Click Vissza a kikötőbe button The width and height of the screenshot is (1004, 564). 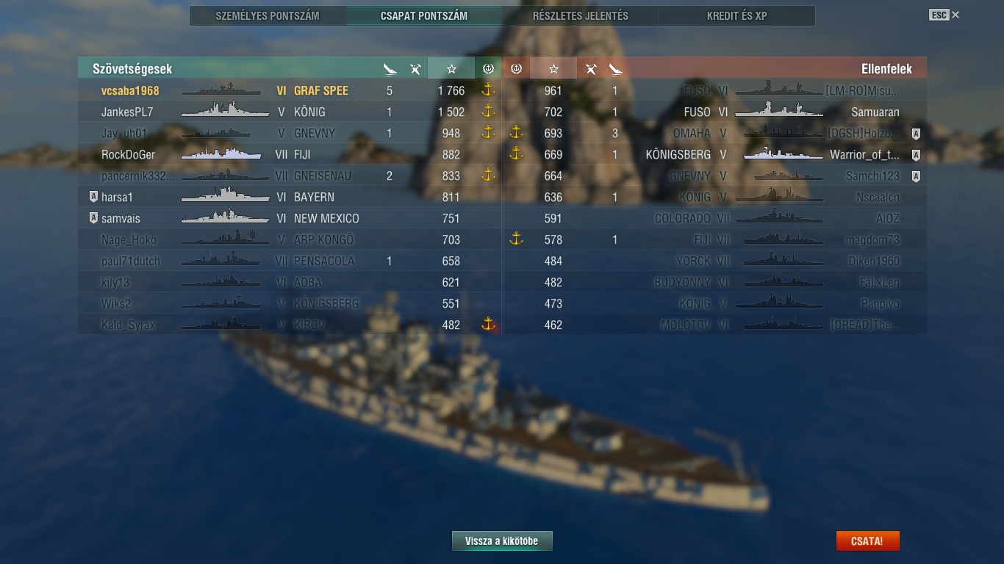(x=502, y=541)
